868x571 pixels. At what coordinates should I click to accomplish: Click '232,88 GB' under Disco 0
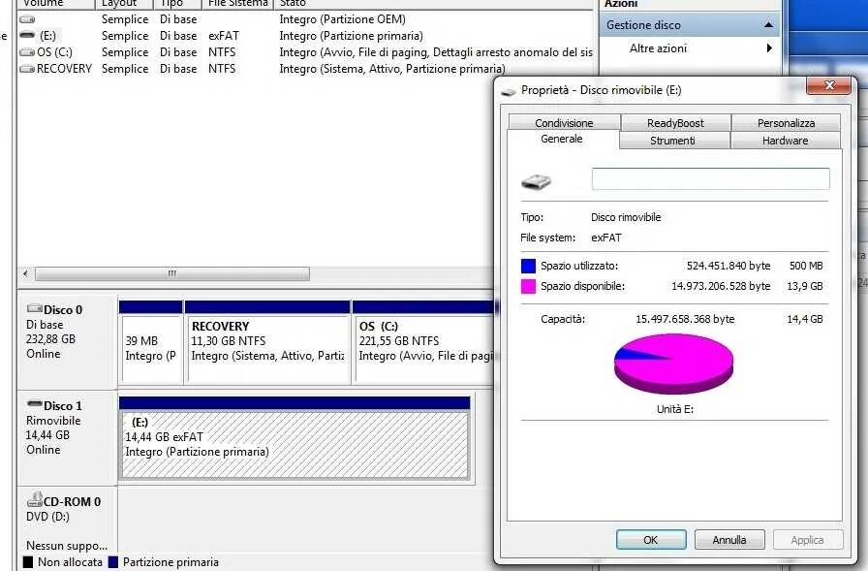click(50, 339)
